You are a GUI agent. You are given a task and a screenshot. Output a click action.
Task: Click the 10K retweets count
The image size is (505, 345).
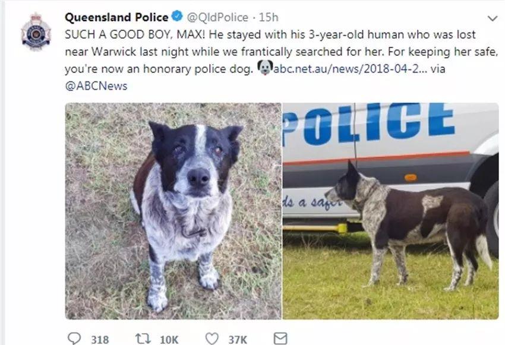tap(169, 338)
